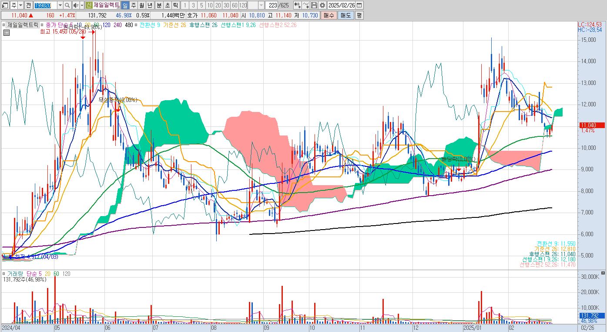Screen dimensions: 607x332
Task: Click the 223 bar count field
Action: click(272, 5)
